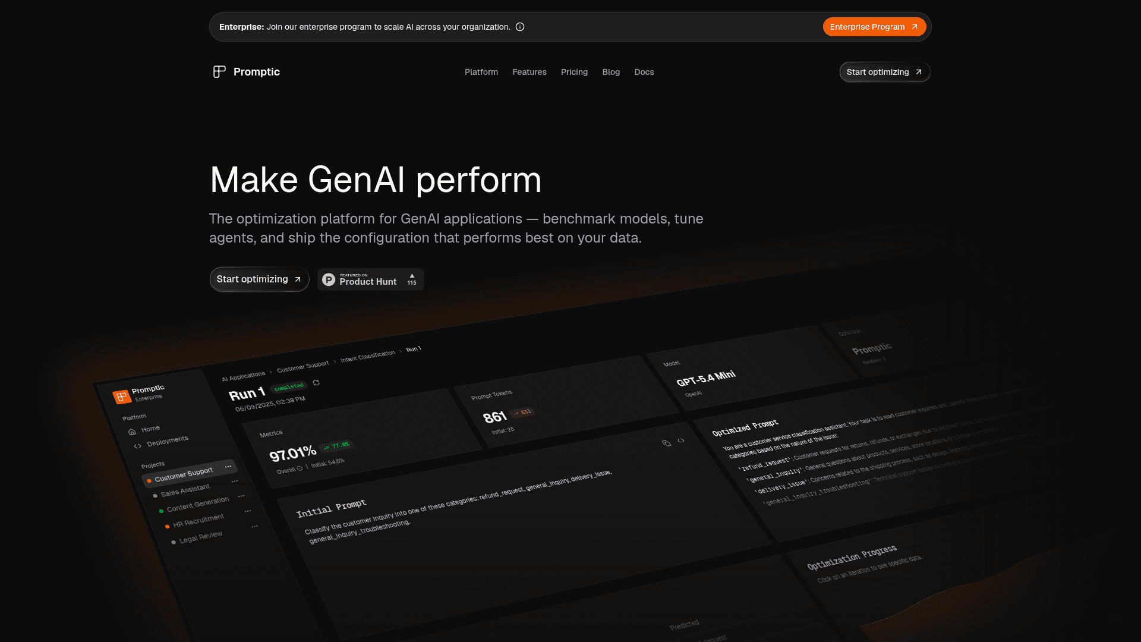1141x642 pixels.
Task: Select Content Generation project
Action: click(x=197, y=505)
